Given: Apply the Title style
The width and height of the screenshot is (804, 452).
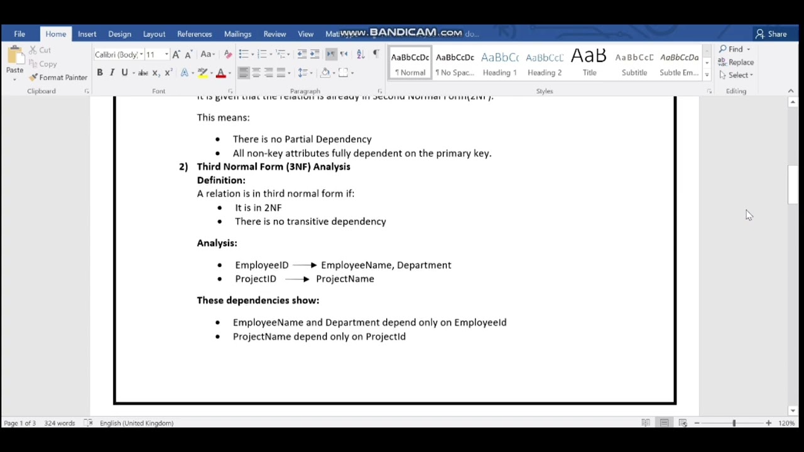Looking at the screenshot, I should 589,63.
